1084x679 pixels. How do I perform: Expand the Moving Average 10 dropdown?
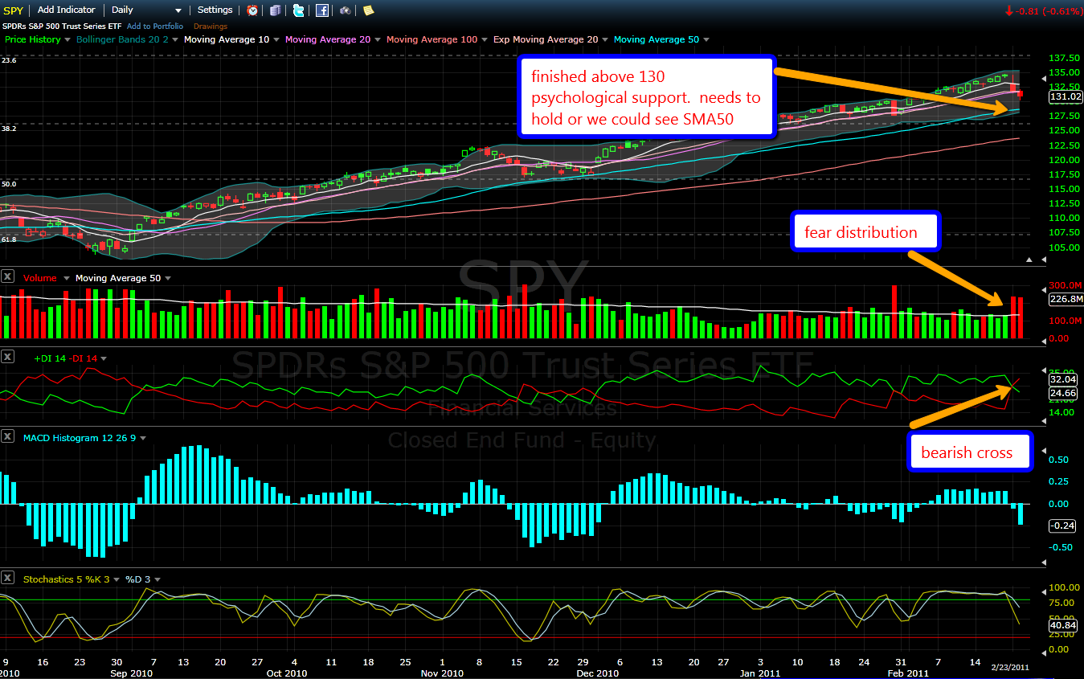tap(276, 39)
